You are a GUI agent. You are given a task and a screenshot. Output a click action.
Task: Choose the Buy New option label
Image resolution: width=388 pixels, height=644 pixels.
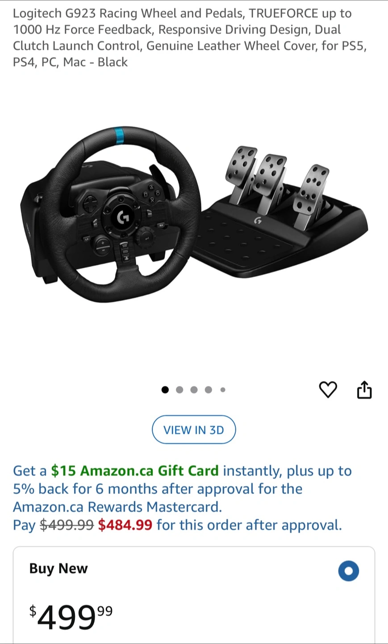[x=58, y=568]
